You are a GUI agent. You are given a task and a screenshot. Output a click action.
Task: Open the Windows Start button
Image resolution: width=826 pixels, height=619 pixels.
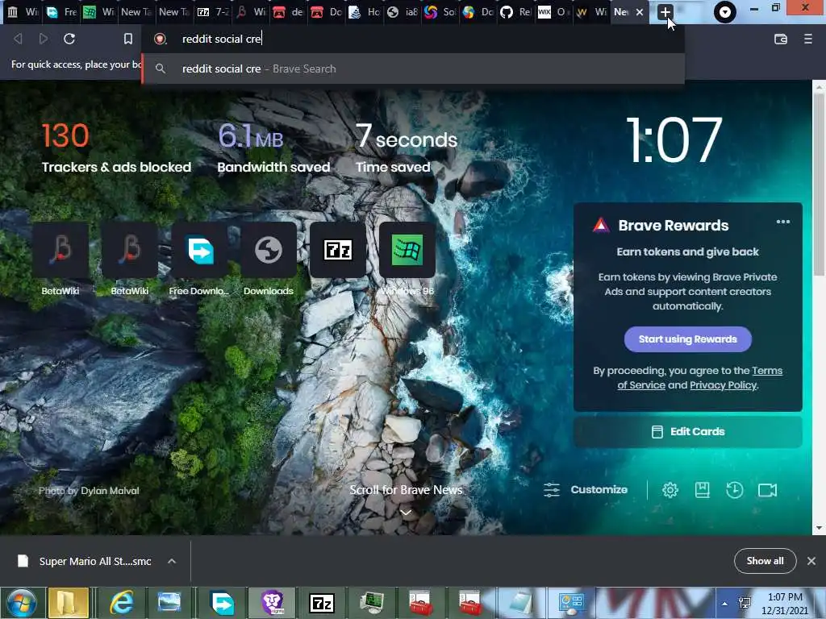21,603
